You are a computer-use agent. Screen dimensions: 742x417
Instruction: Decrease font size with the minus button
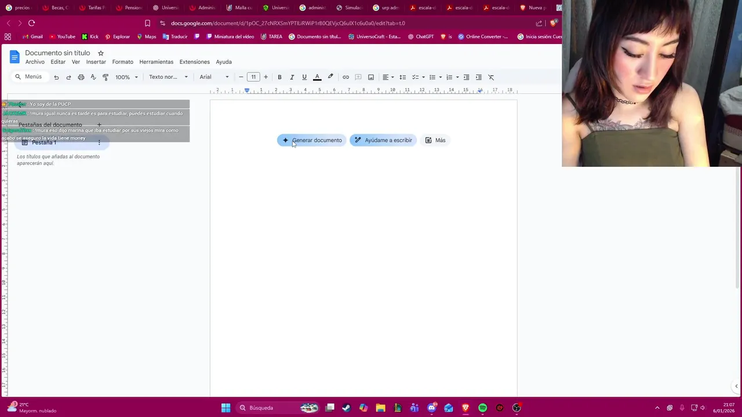point(241,77)
